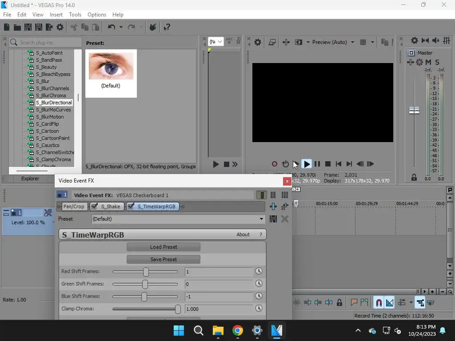The height and width of the screenshot is (341, 455).
Task: Click the Clamp Chroma slider
Action: [x=145, y=309]
